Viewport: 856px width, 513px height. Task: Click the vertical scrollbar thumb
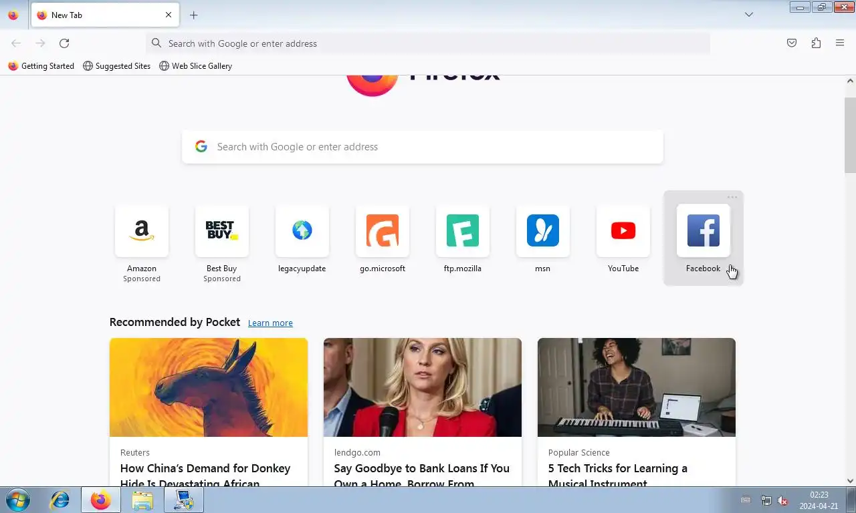(x=850, y=135)
